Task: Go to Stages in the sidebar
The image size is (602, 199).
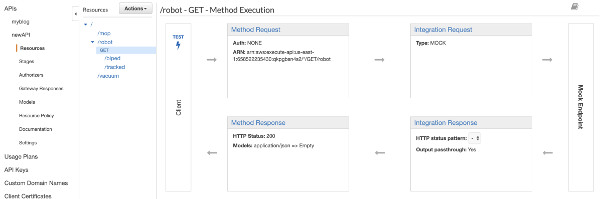Action: [x=27, y=62]
